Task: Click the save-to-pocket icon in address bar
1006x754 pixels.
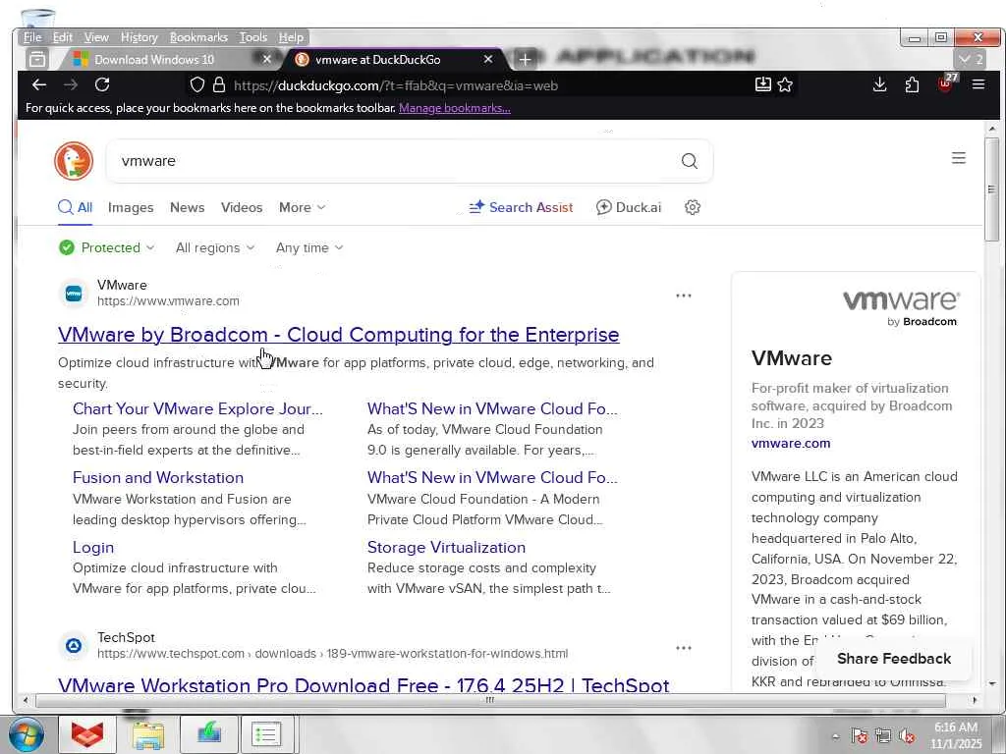Action: pos(762,84)
